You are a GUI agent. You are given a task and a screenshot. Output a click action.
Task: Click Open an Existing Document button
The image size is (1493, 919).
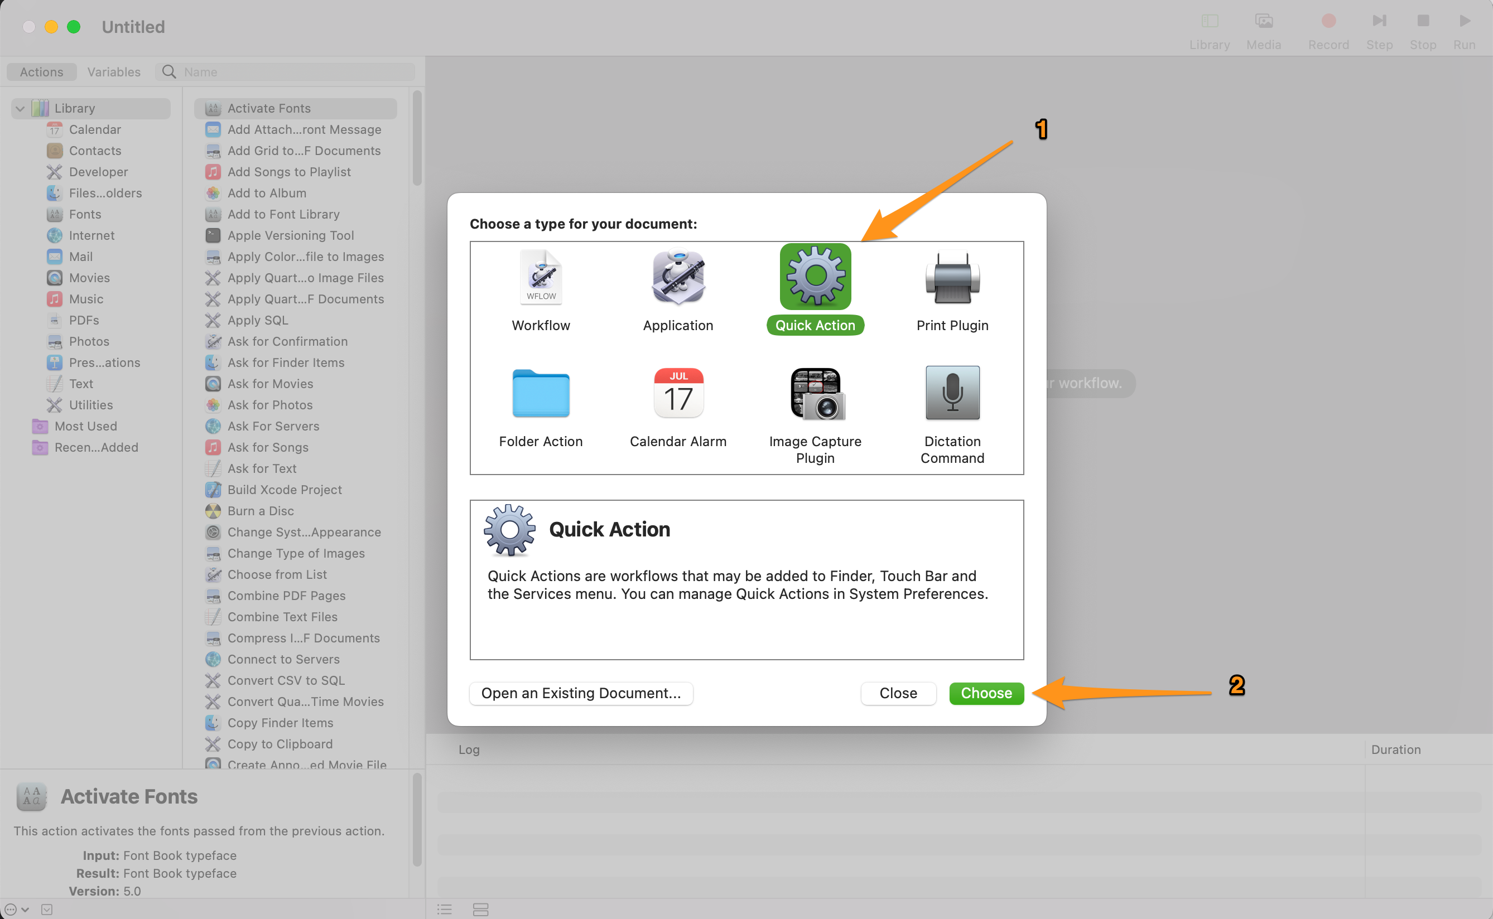(x=581, y=693)
